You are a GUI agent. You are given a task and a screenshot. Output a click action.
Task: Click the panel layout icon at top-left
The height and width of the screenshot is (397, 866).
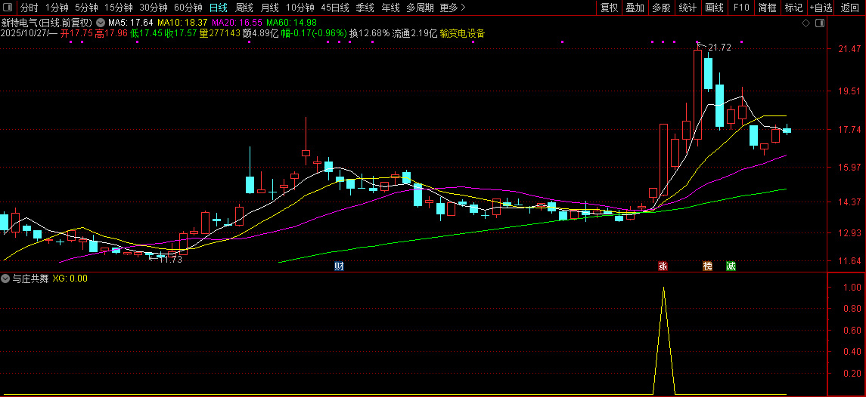click(8, 8)
